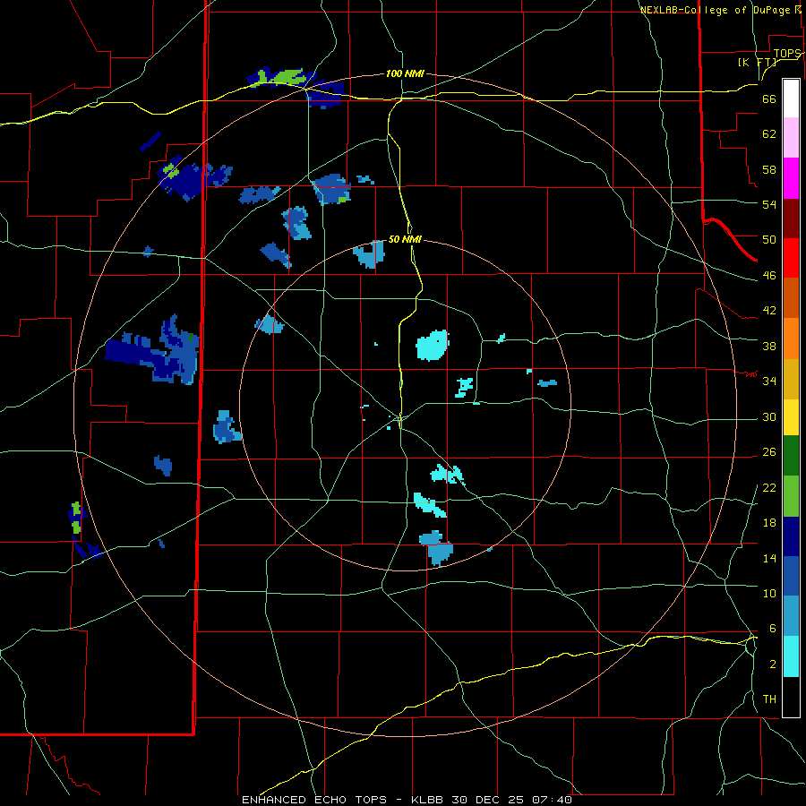806x806 pixels.
Task: Select the dark green legend swatch
Action: click(x=791, y=456)
